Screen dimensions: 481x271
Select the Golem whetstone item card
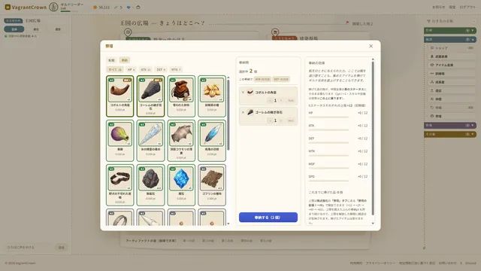(150, 96)
